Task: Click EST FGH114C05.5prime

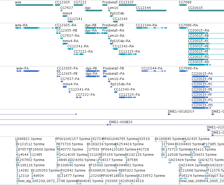Action: pyautogui.click(x=58, y=157)
